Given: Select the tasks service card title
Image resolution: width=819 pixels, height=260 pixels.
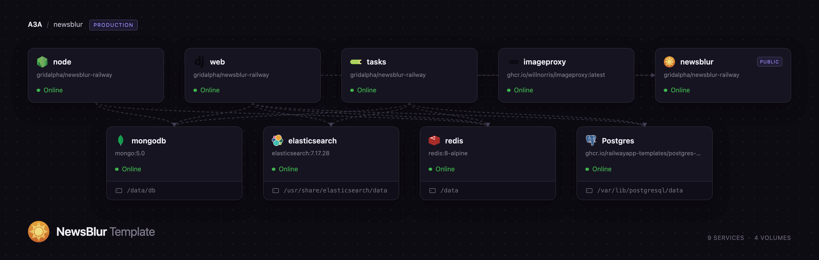Looking at the screenshot, I should click(376, 62).
